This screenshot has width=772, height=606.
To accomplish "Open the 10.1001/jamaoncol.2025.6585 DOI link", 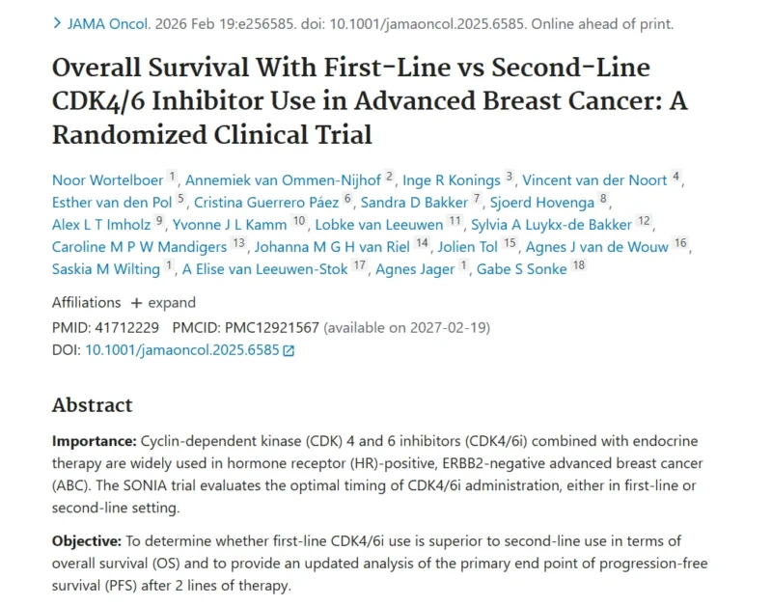I will (181, 350).
